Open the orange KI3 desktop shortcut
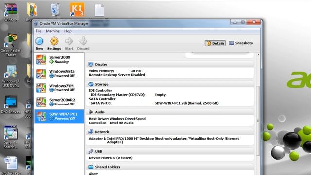This screenshot has height=175, width=311. coord(77,10)
